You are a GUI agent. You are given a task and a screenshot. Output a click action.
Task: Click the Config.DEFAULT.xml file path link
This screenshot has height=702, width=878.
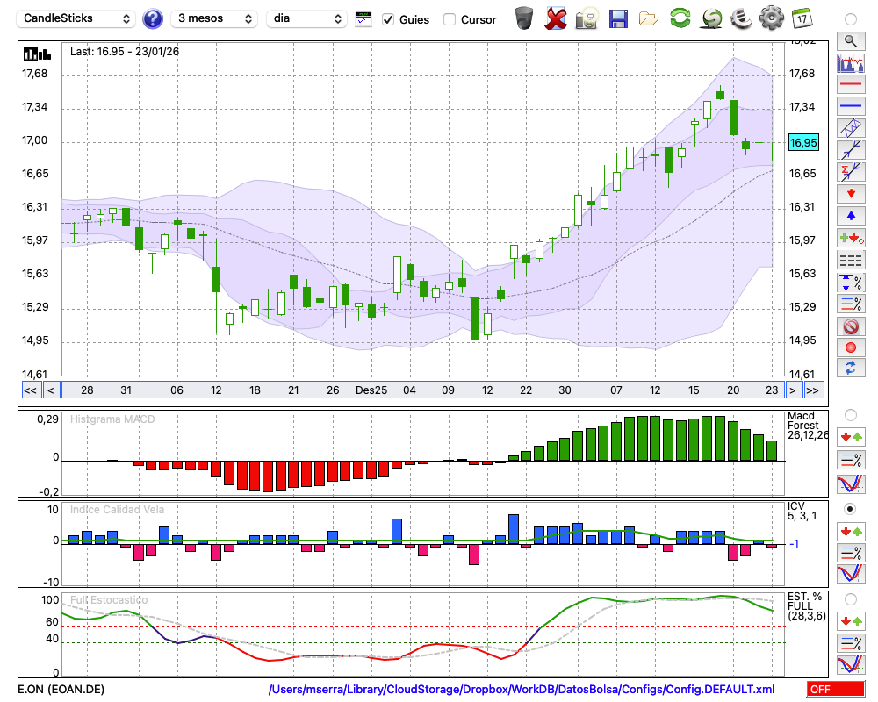tap(521, 690)
